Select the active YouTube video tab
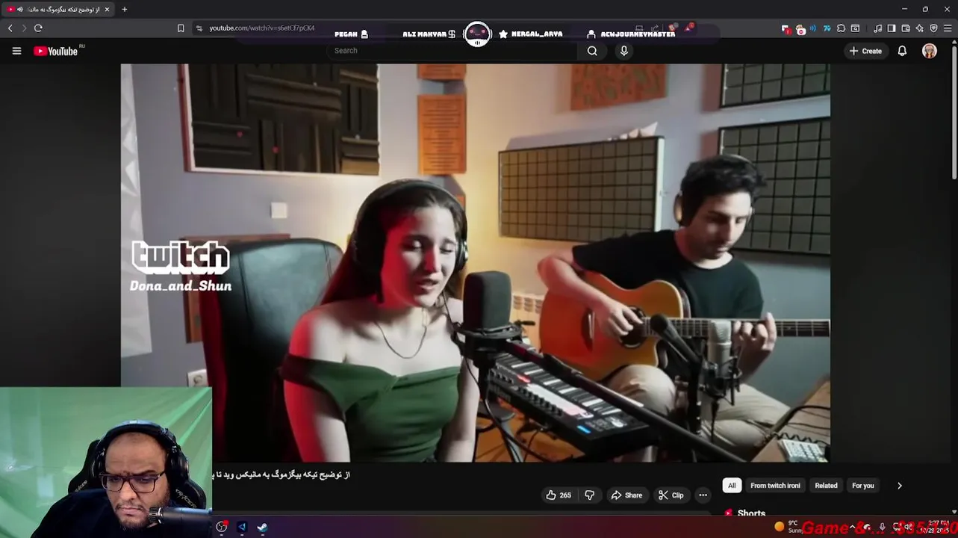This screenshot has width=958, height=538. click(x=58, y=10)
